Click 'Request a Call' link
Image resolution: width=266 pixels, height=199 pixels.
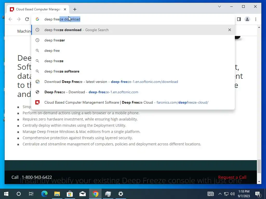(x=232, y=177)
